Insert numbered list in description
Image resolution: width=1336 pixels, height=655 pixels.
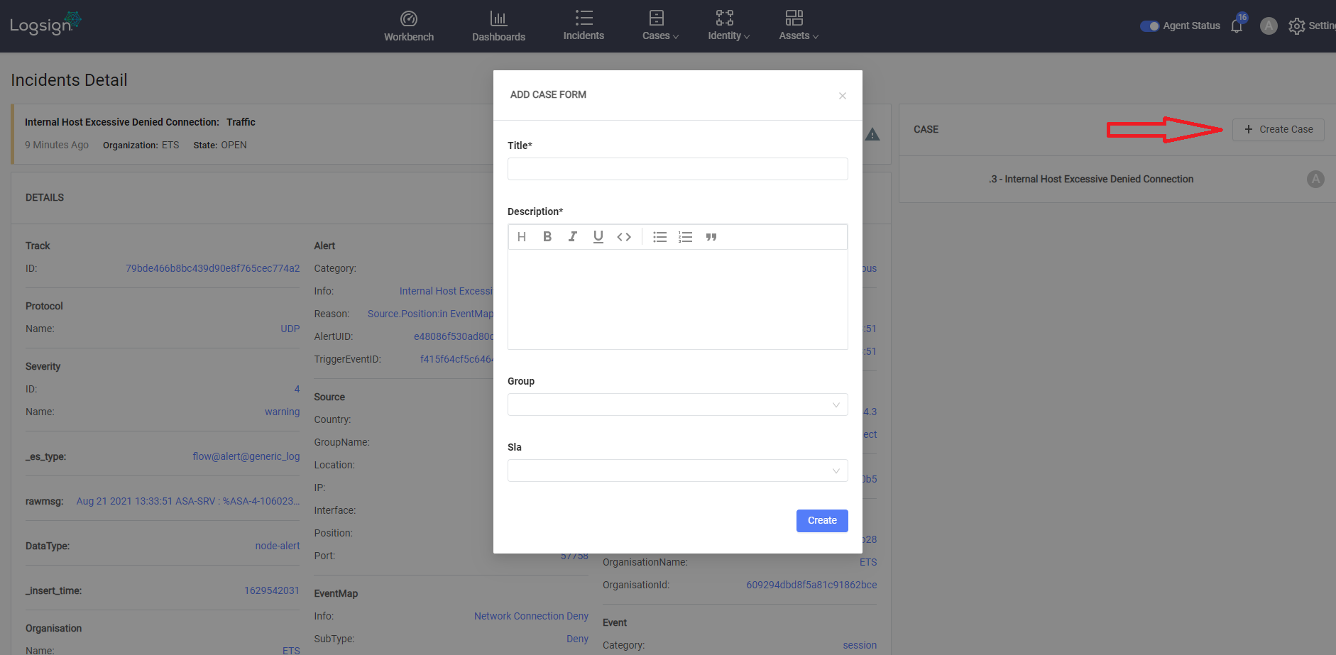[685, 237]
